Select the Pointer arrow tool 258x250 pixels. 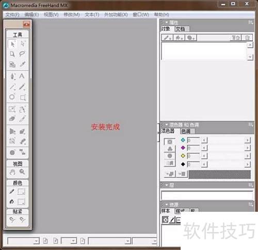coord(12,44)
